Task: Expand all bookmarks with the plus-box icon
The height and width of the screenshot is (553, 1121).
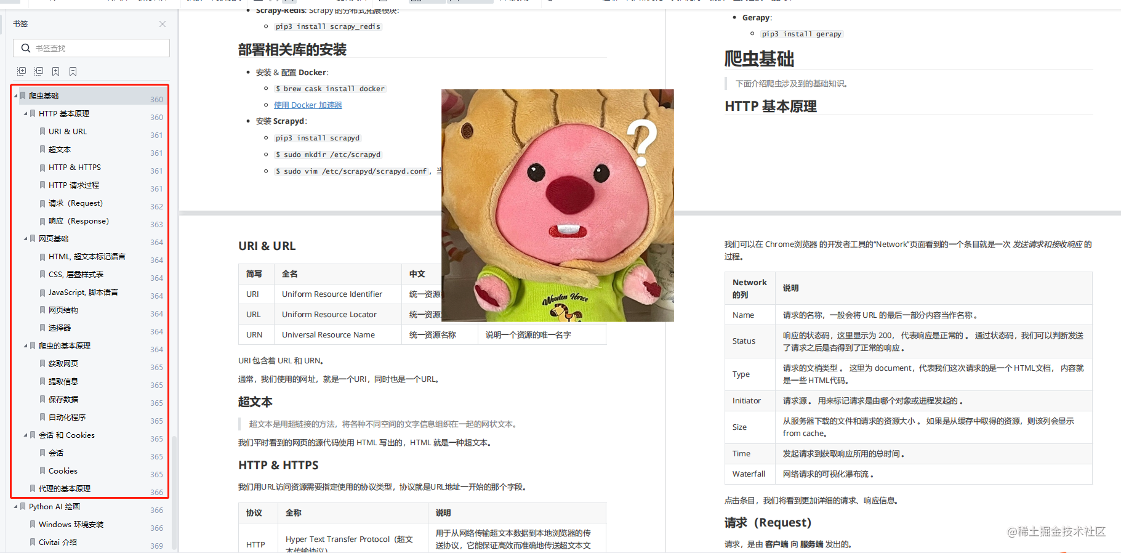Action: click(x=22, y=71)
